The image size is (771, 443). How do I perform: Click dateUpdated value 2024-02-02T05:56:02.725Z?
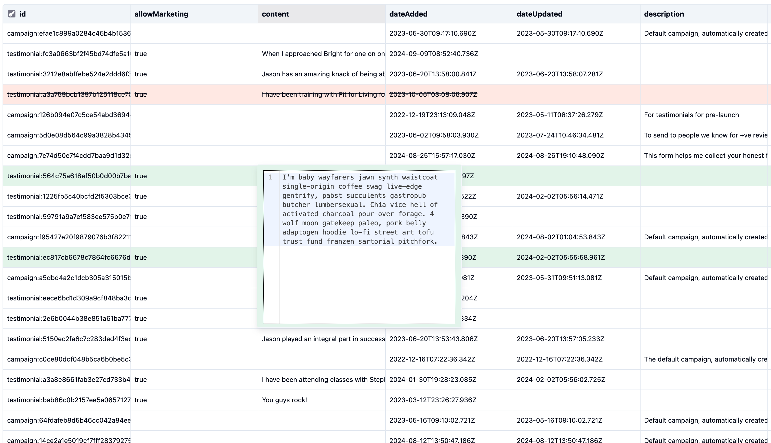(561, 380)
